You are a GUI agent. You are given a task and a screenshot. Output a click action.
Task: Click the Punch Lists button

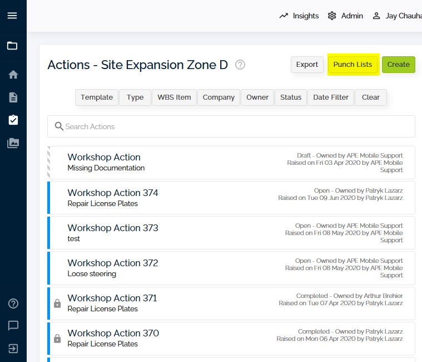click(353, 65)
